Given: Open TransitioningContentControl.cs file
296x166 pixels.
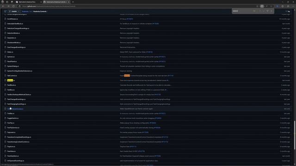Looking at the screenshot, I should (18, 142).
